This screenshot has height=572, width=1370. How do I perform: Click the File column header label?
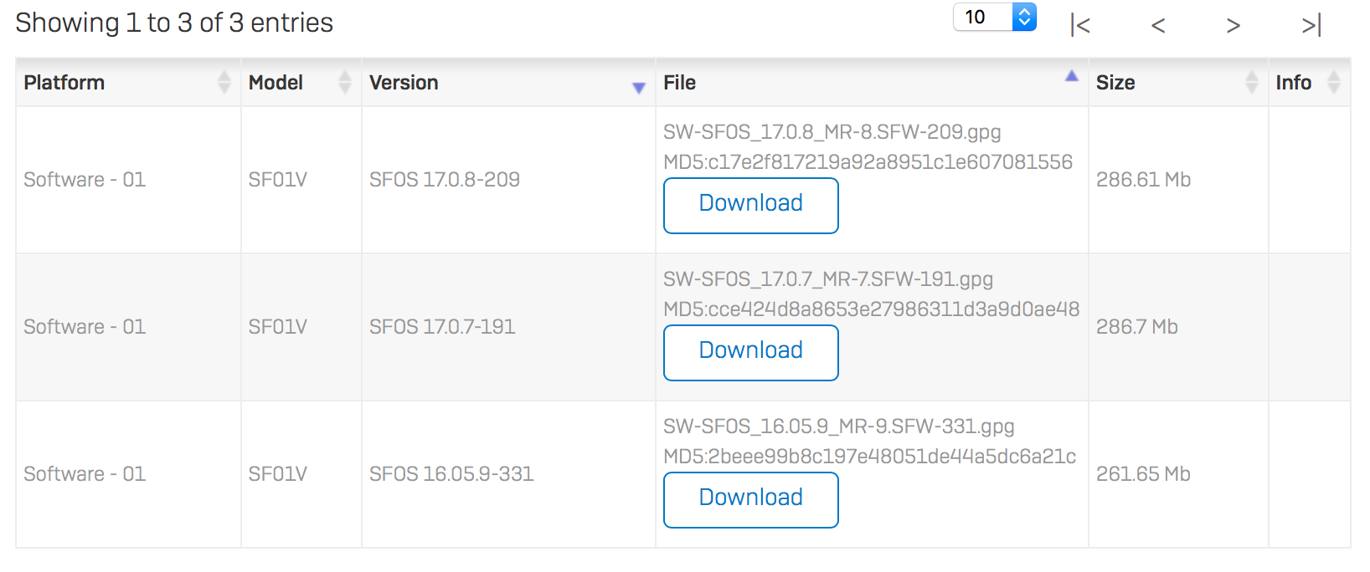pyautogui.click(x=679, y=83)
